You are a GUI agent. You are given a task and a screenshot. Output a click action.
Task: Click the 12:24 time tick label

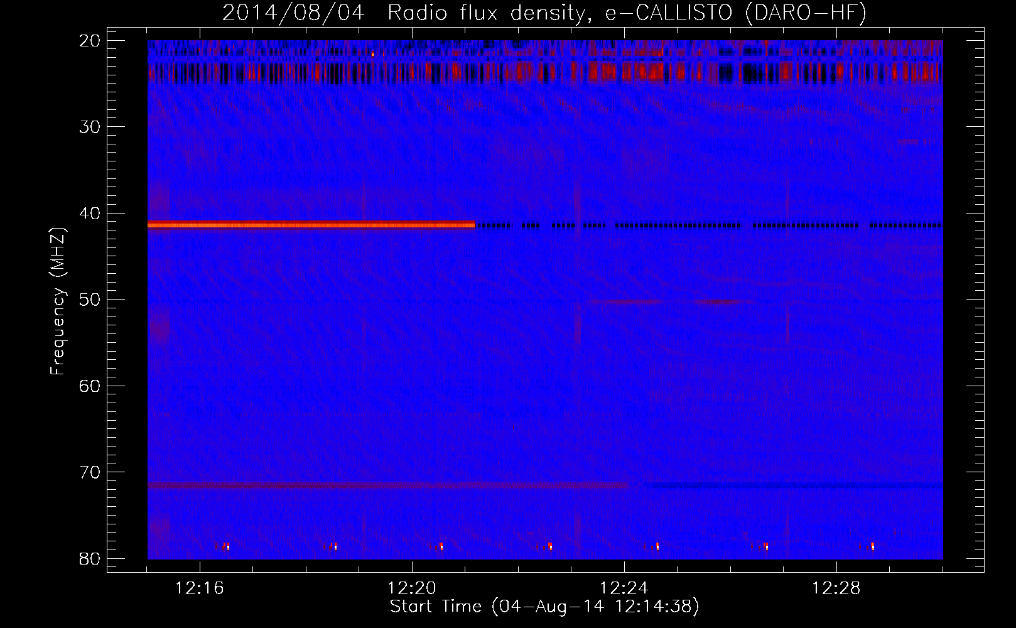click(x=624, y=588)
